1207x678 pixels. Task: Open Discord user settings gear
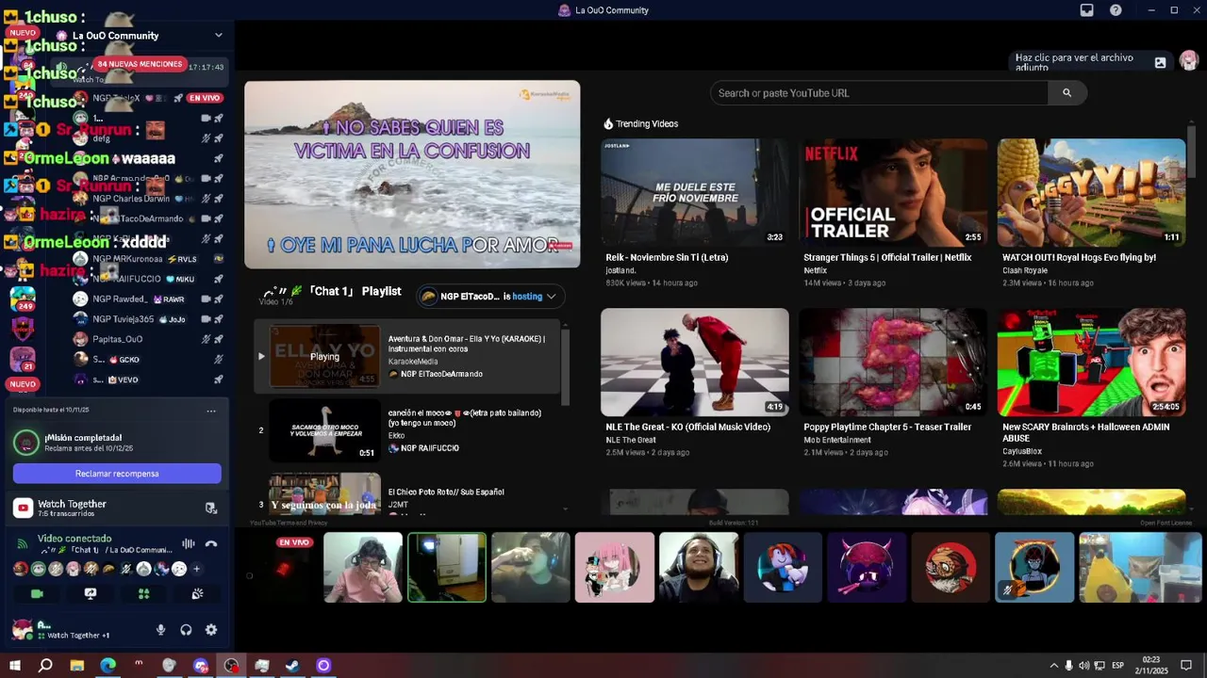[x=211, y=630]
